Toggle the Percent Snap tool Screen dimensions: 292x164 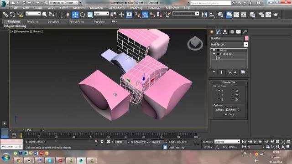pyautogui.click(x=152, y=15)
